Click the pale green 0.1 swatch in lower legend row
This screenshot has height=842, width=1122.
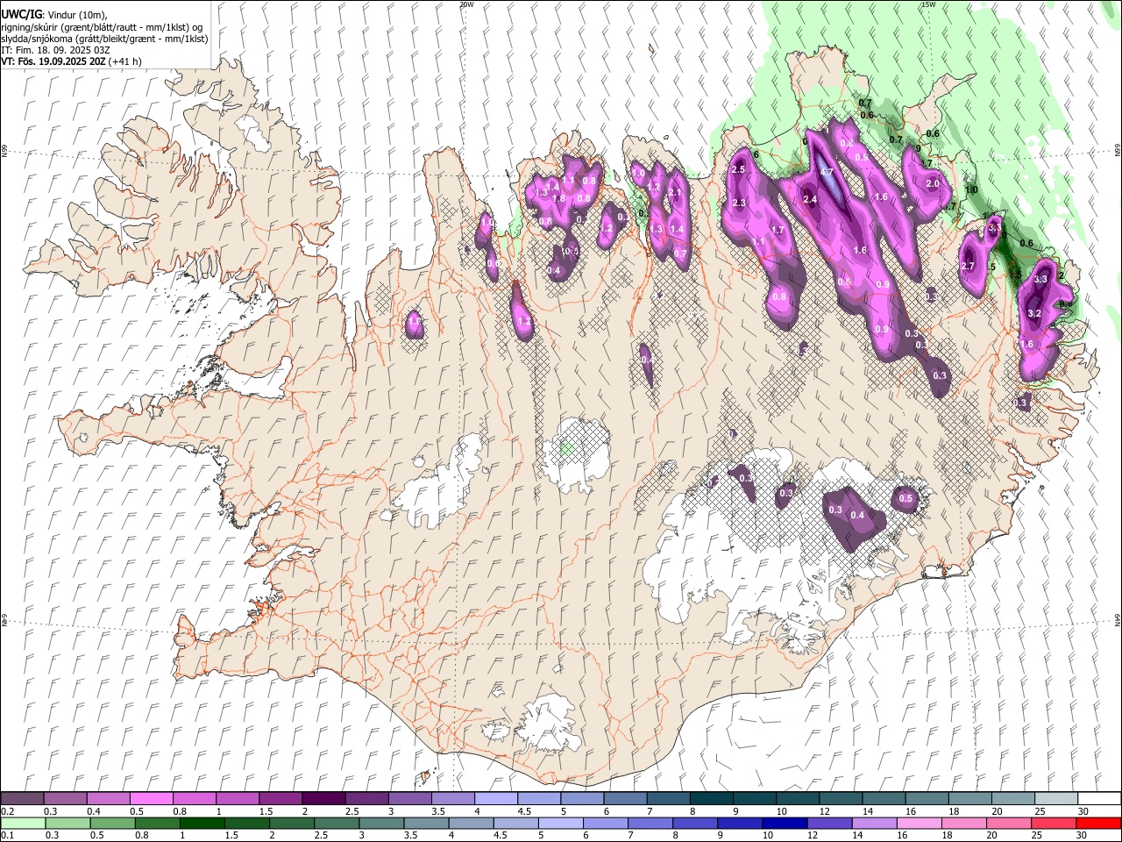[x=23, y=823]
